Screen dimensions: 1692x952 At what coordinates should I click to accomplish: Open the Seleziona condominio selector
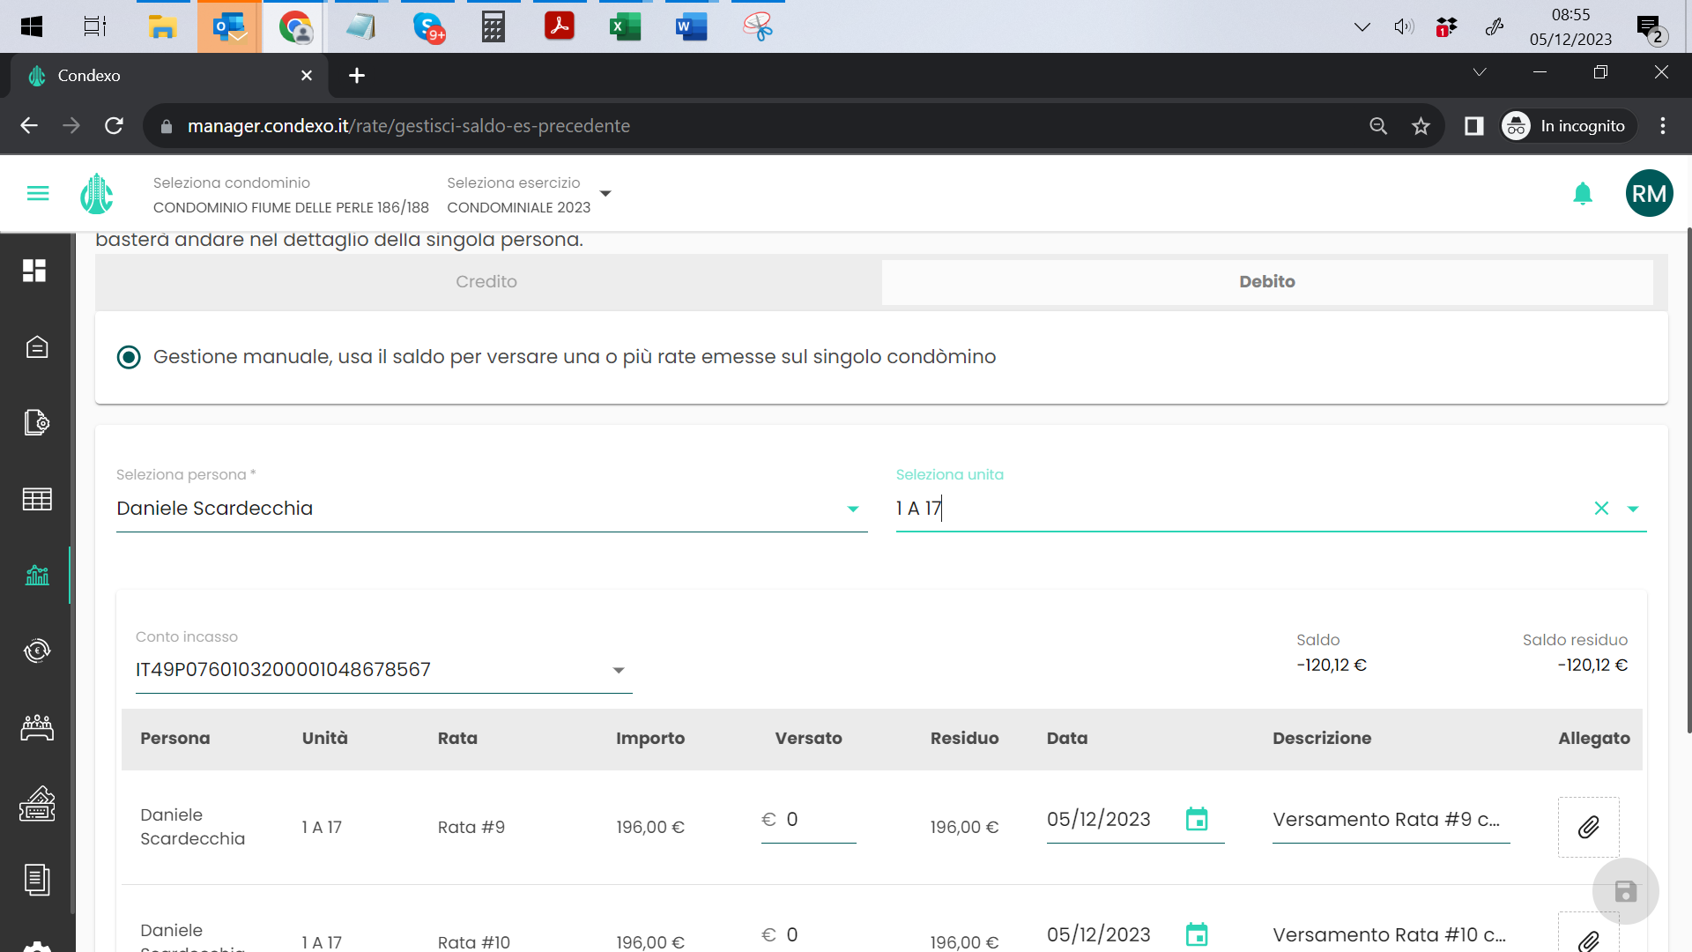click(291, 195)
